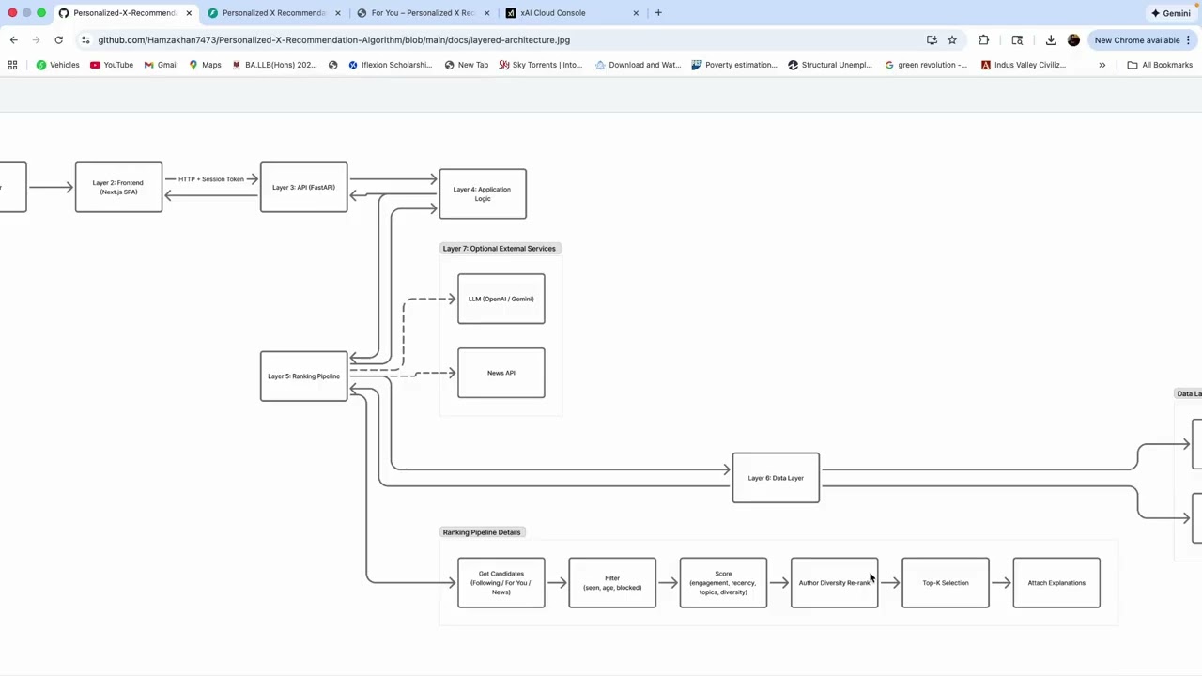
Task: Click the Layer 2: Frontend box
Action: 118,187
